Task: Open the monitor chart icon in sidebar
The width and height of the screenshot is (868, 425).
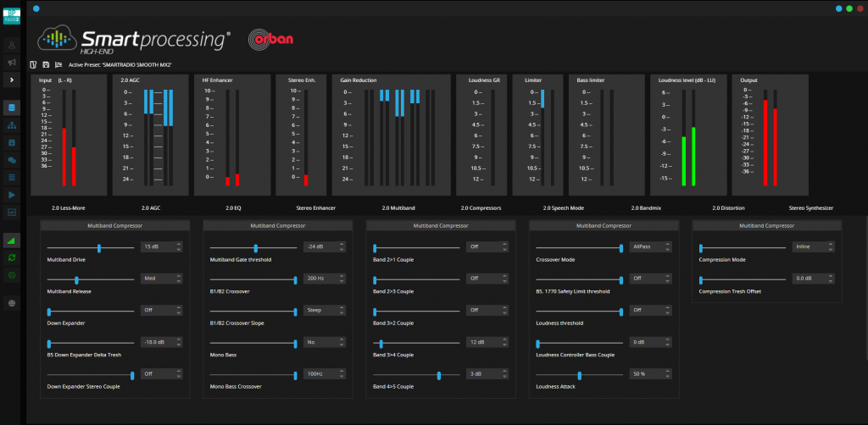Action: click(x=12, y=212)
